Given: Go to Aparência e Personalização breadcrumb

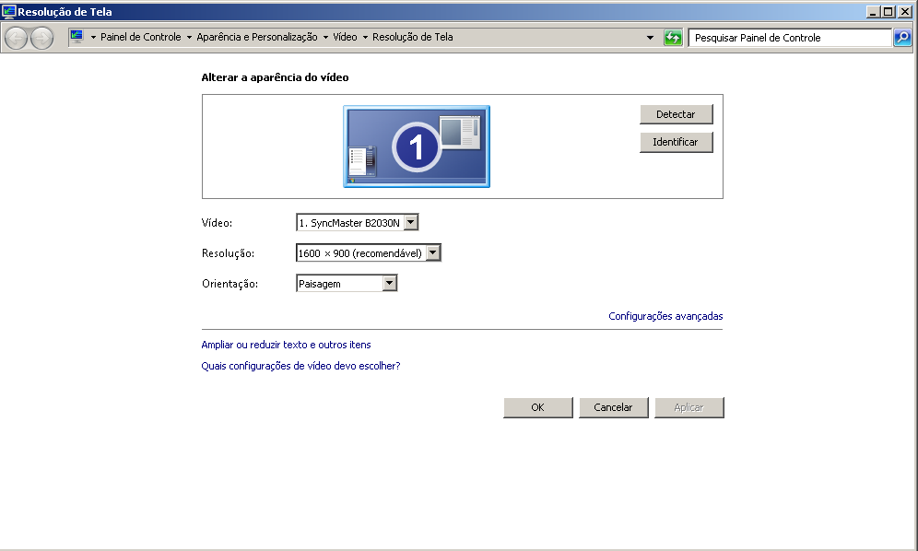Looking at the screenshot, I should (x=257, y=37).
